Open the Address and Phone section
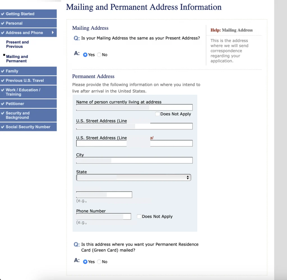The image size is (287, 280). [28, 33]
